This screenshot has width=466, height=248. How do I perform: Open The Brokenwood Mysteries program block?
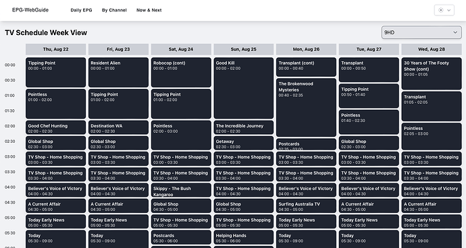[x=306, y=107]
